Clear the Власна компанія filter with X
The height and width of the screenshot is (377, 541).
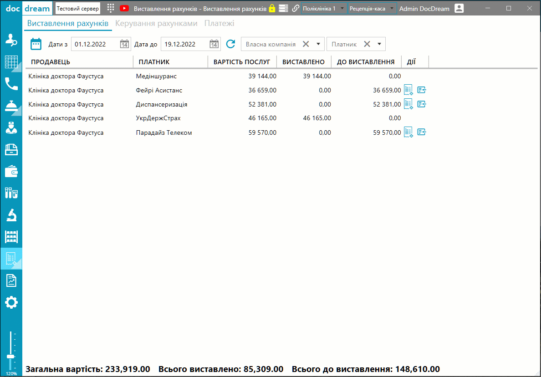[x=306, y=44]
